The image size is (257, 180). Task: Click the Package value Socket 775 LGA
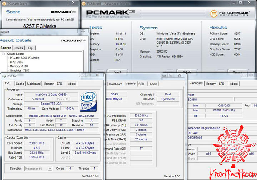point(51,104)
